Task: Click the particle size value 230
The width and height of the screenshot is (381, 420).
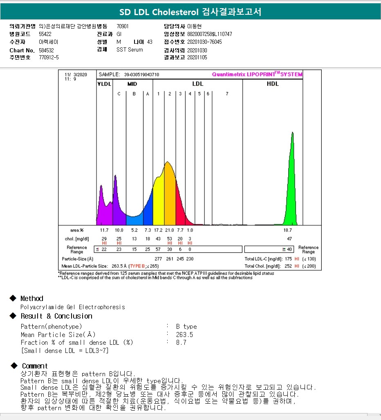Action: tap(190, 259)
